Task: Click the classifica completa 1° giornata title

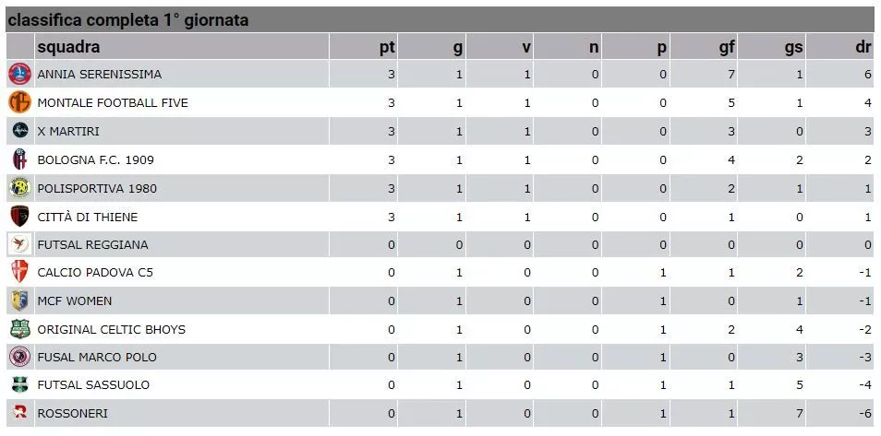Action: (x=128, y=20)
